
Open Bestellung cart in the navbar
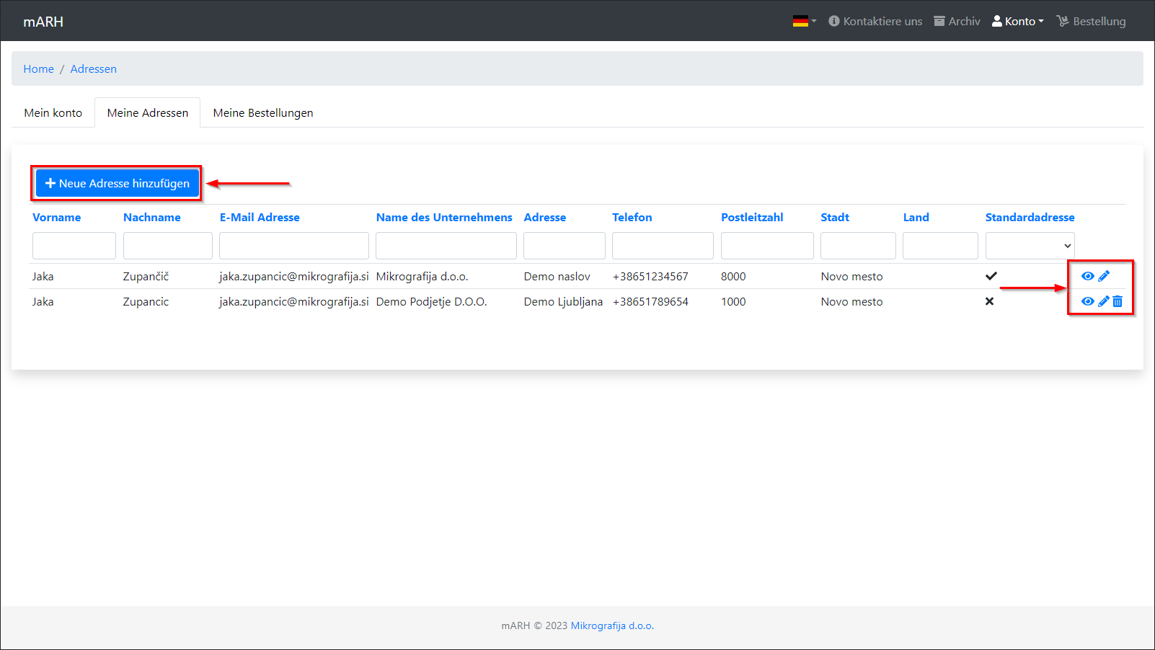pos(1091,22)
